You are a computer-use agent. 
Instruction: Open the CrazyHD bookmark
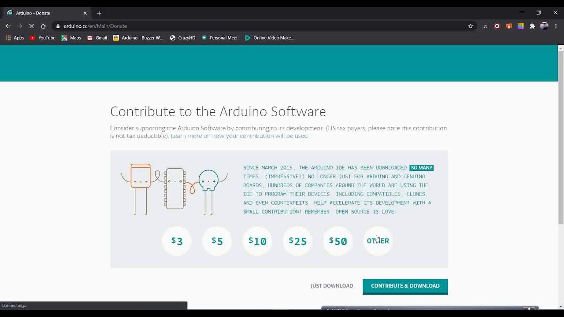183,38
